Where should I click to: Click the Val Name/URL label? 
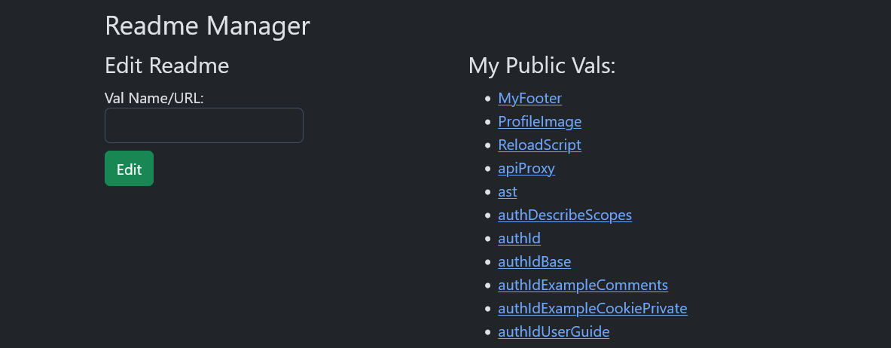tap(154, 98)
